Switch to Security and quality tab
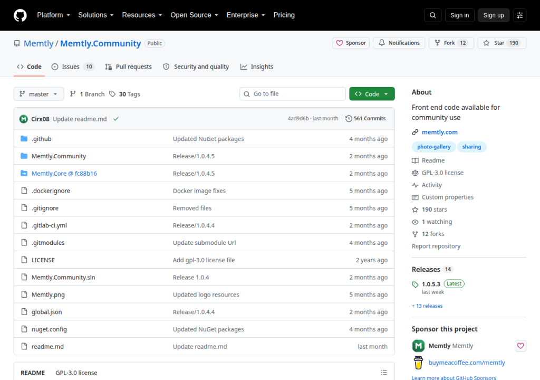The width and height of the screenshot is (540, 380). click(x=196, y=66)
